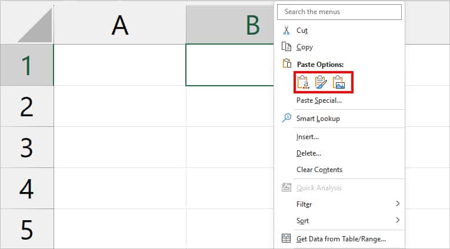The width and height of the screenshot is (450, 249).
Task: Select the row 5 header
Action: [x=26, y=229]
